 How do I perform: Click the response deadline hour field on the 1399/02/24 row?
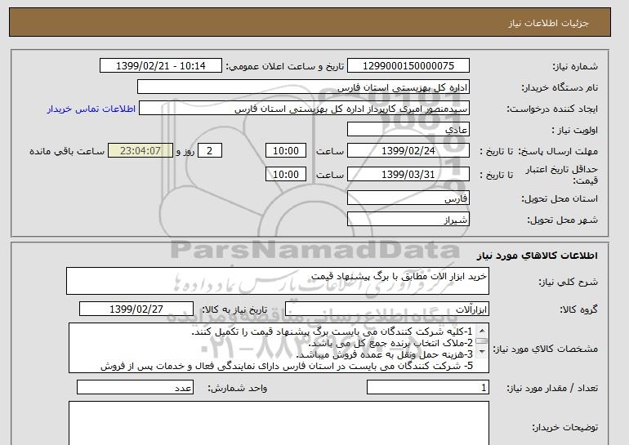click(x=286, y=151)
